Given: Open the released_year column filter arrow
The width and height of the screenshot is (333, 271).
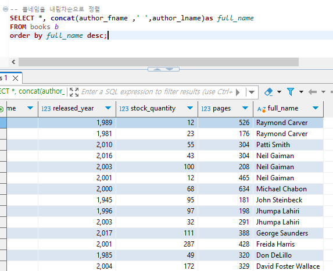Looking at the screenshot, I should coord(108,108).
